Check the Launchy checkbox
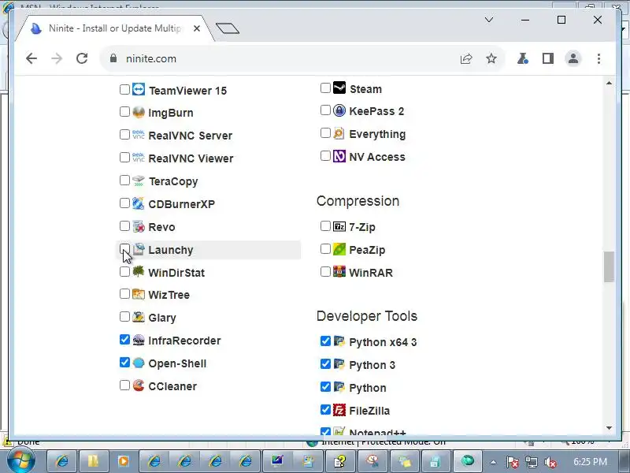This screenshot has height=473, width=630. (124, 249)
